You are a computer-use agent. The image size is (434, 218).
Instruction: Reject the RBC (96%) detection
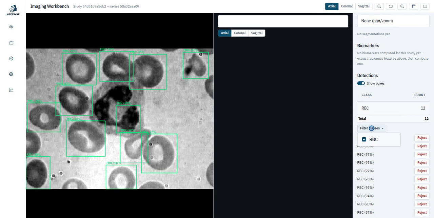tap(422, 179)
